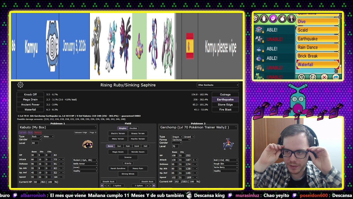
Task: Select the Earthquake move result
Action: (x=225, y=99)
